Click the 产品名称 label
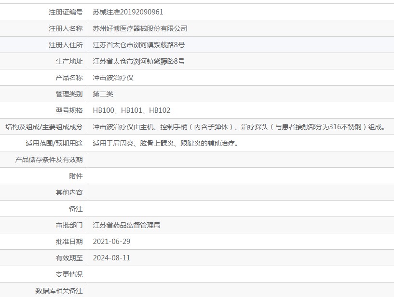 [69, 78]
